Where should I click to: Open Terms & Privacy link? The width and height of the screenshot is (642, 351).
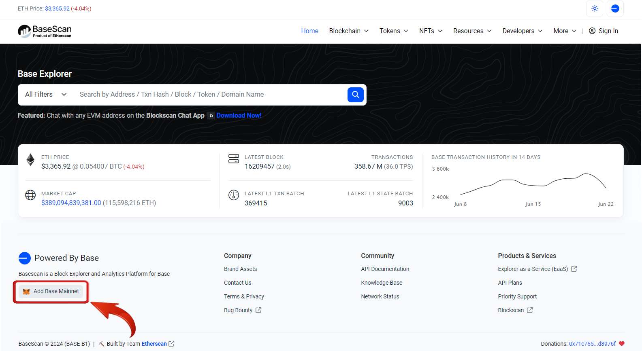244,296
